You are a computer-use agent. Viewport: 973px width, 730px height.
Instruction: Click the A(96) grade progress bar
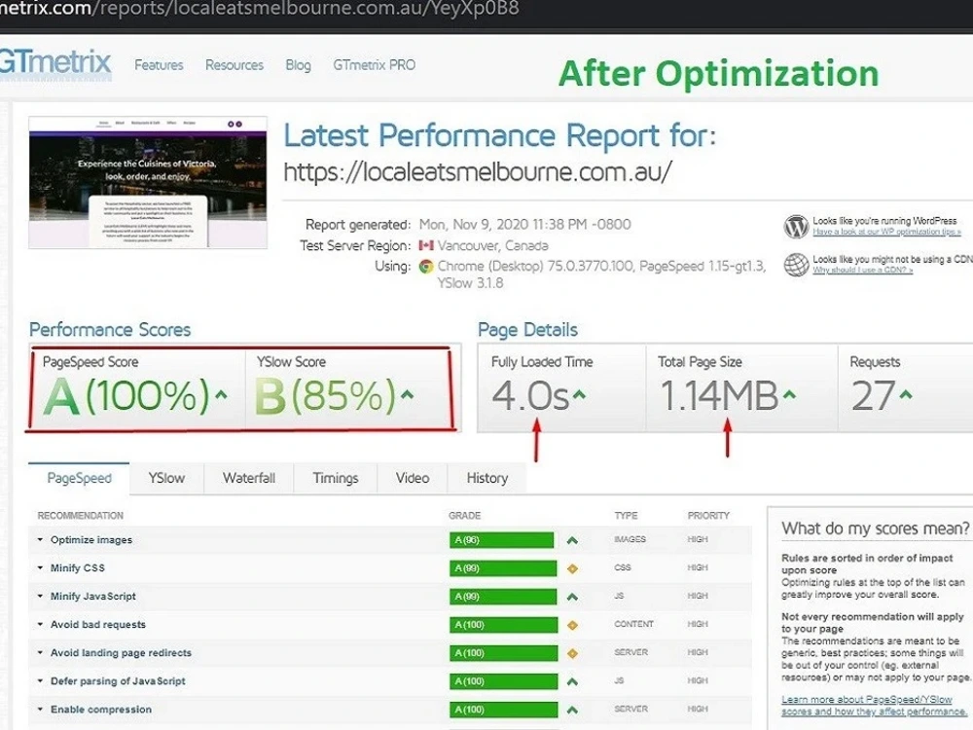click(500, 539)
